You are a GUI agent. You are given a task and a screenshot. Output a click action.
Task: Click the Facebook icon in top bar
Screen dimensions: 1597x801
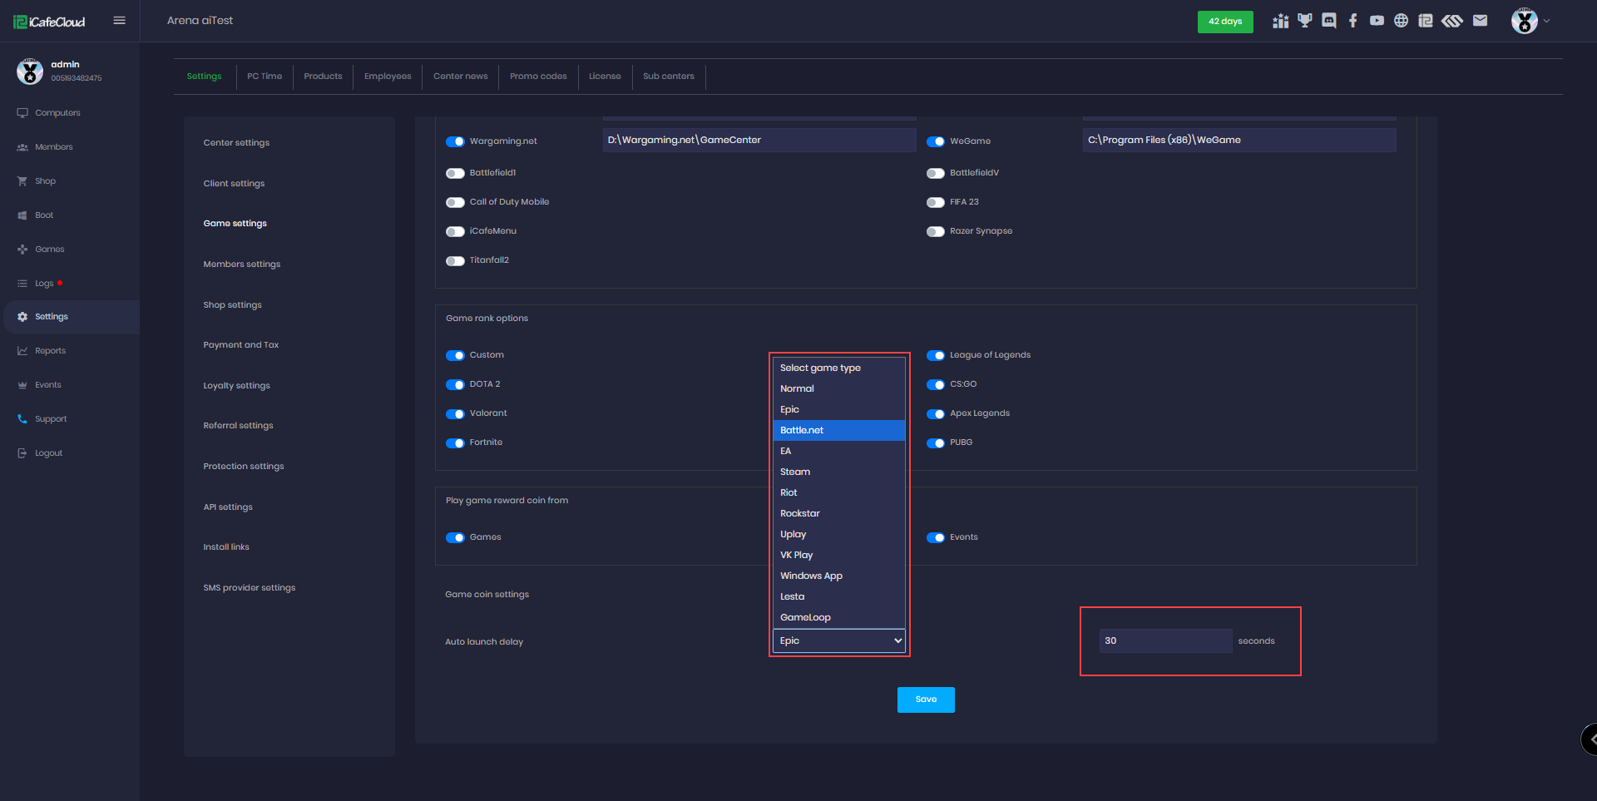point(1352,21)
